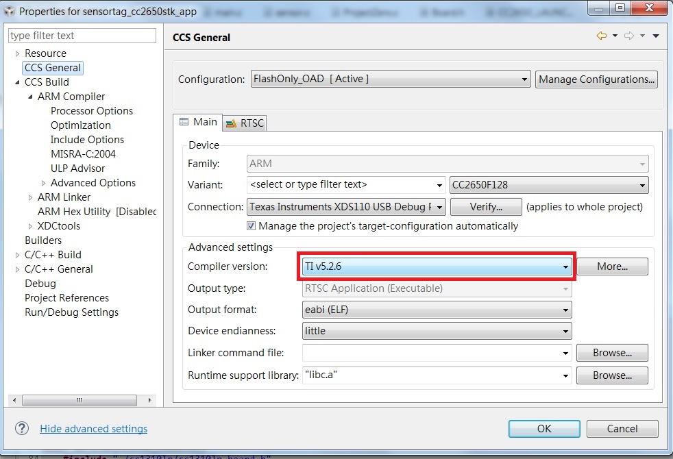
Task: Expand the Advanced Options node
Action: (42, 182)
